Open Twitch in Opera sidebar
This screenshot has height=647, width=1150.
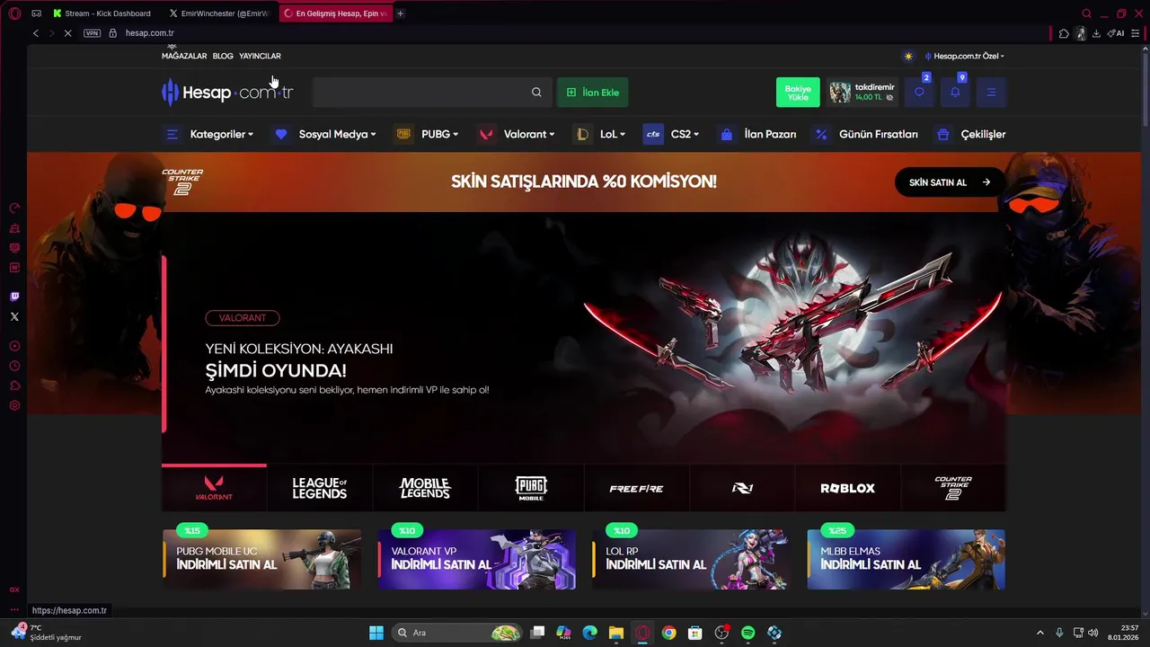(14, 297)
